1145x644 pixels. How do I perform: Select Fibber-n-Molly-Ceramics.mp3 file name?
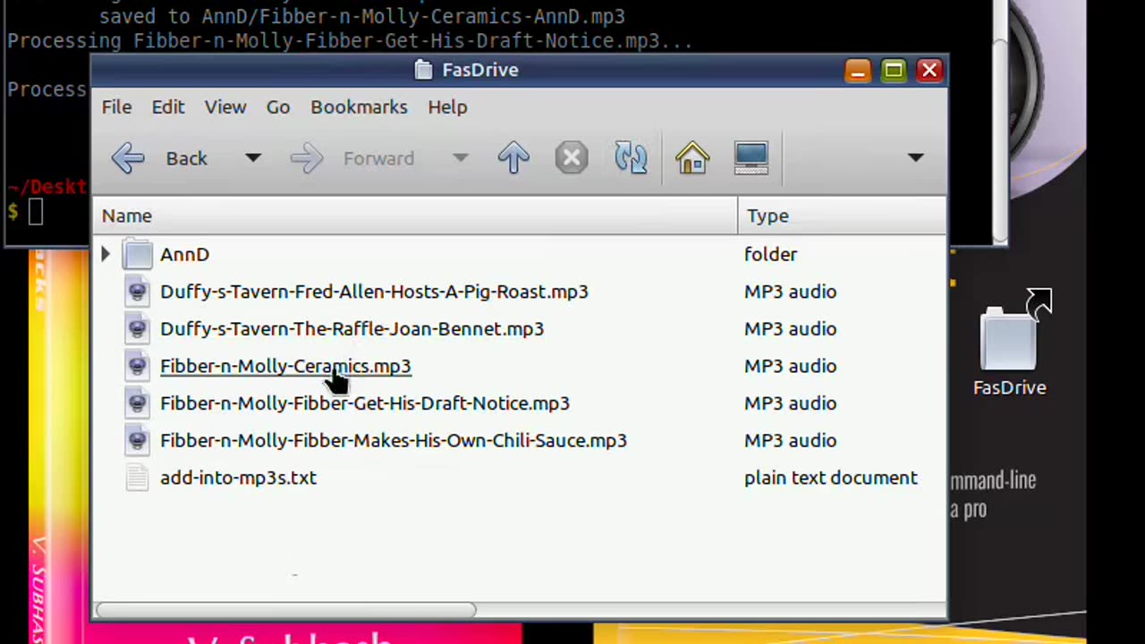point(285,366)
